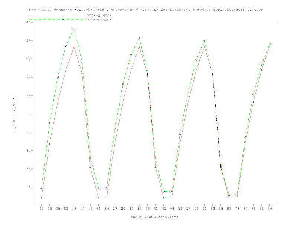Click the F_MEAN circle marker at hour 12 peak
This screenshot has height=227, width=294.
74,29
